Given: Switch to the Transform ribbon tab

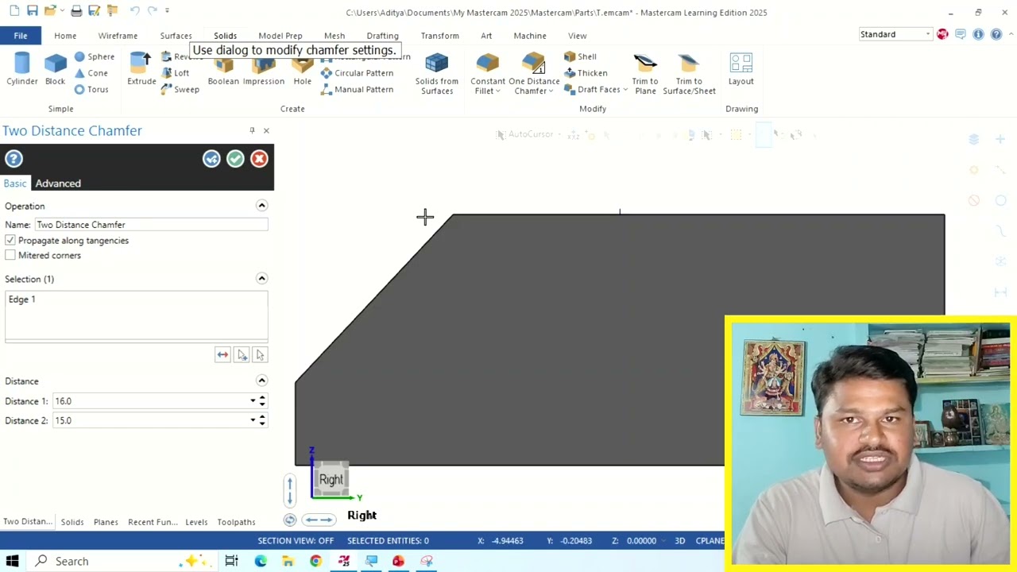Looking at the screenshot, I should (440, 36).
